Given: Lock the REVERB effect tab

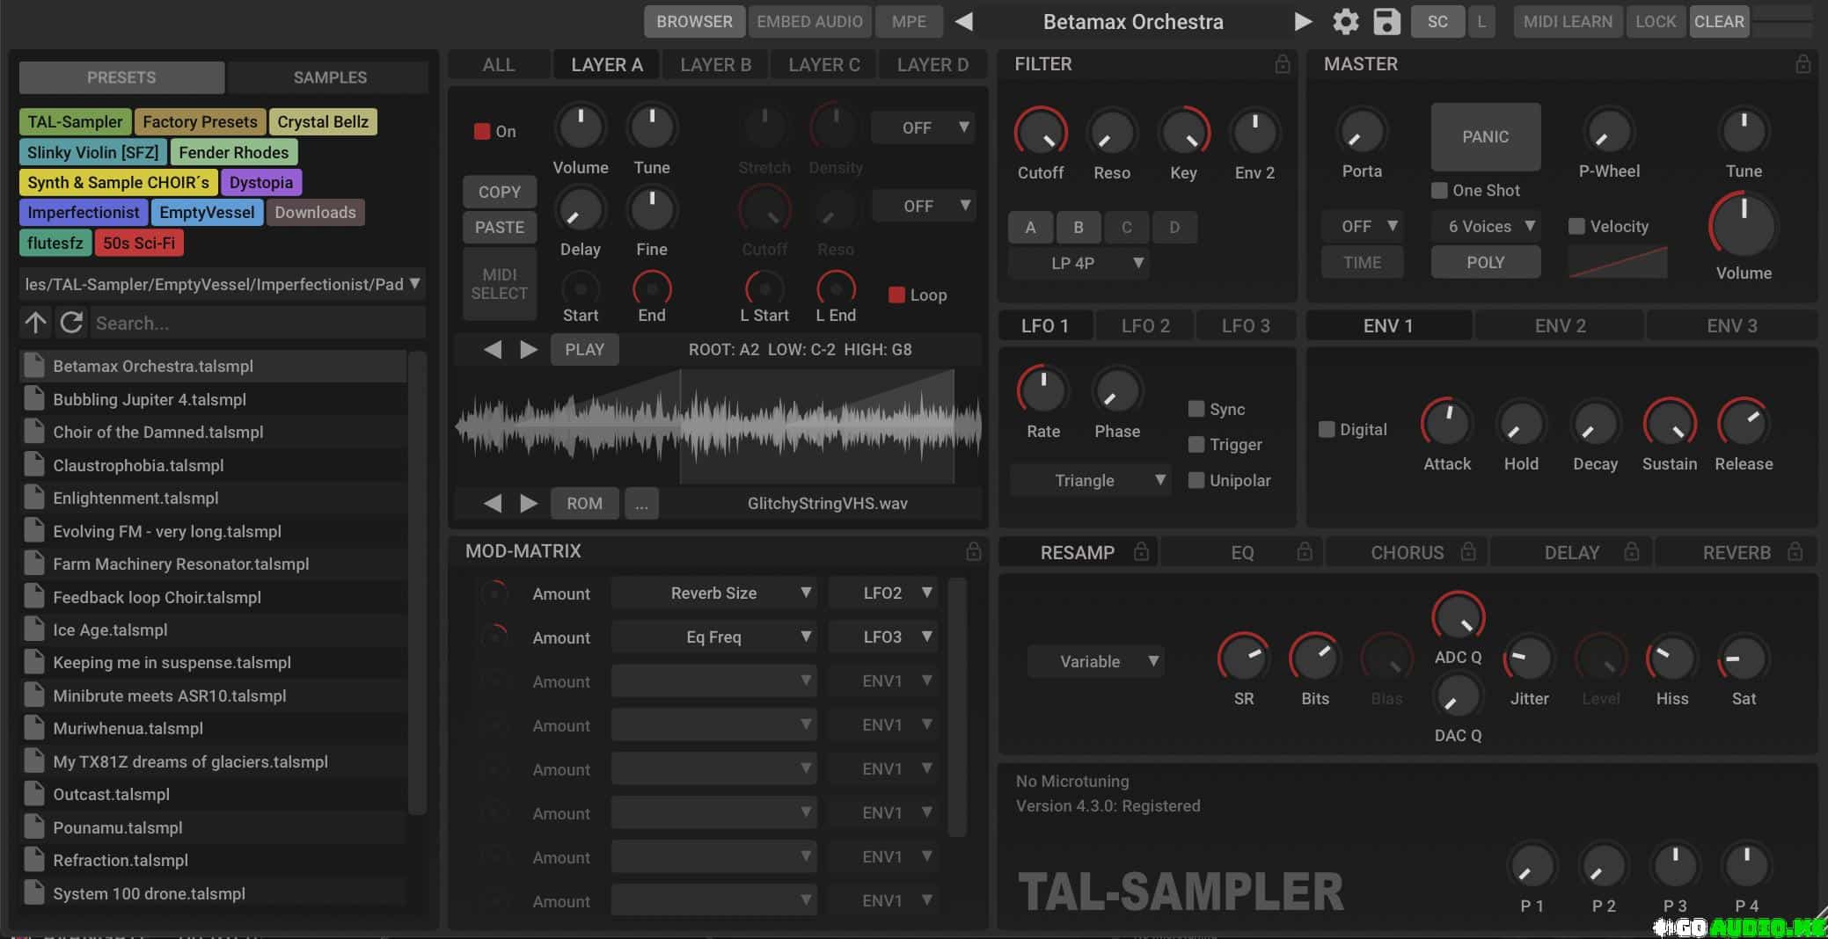Looking at the screenshot, I should click(1795, 551).
